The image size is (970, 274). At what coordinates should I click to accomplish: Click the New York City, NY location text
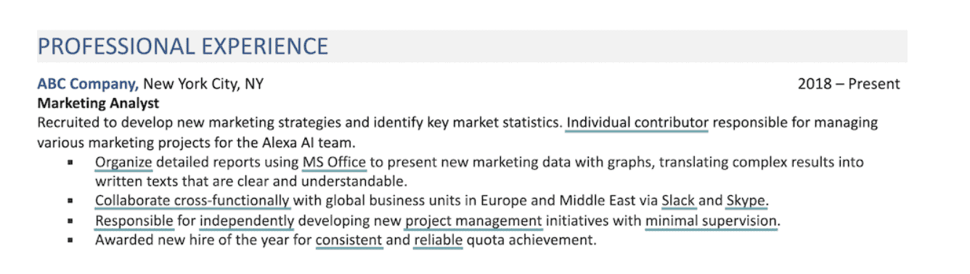[x=203, y=84]
